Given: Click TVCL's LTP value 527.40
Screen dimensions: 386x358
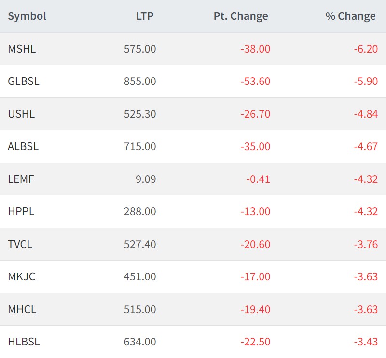Looking at the screenshot, I should pyautogui.click(x=140, y=244).
